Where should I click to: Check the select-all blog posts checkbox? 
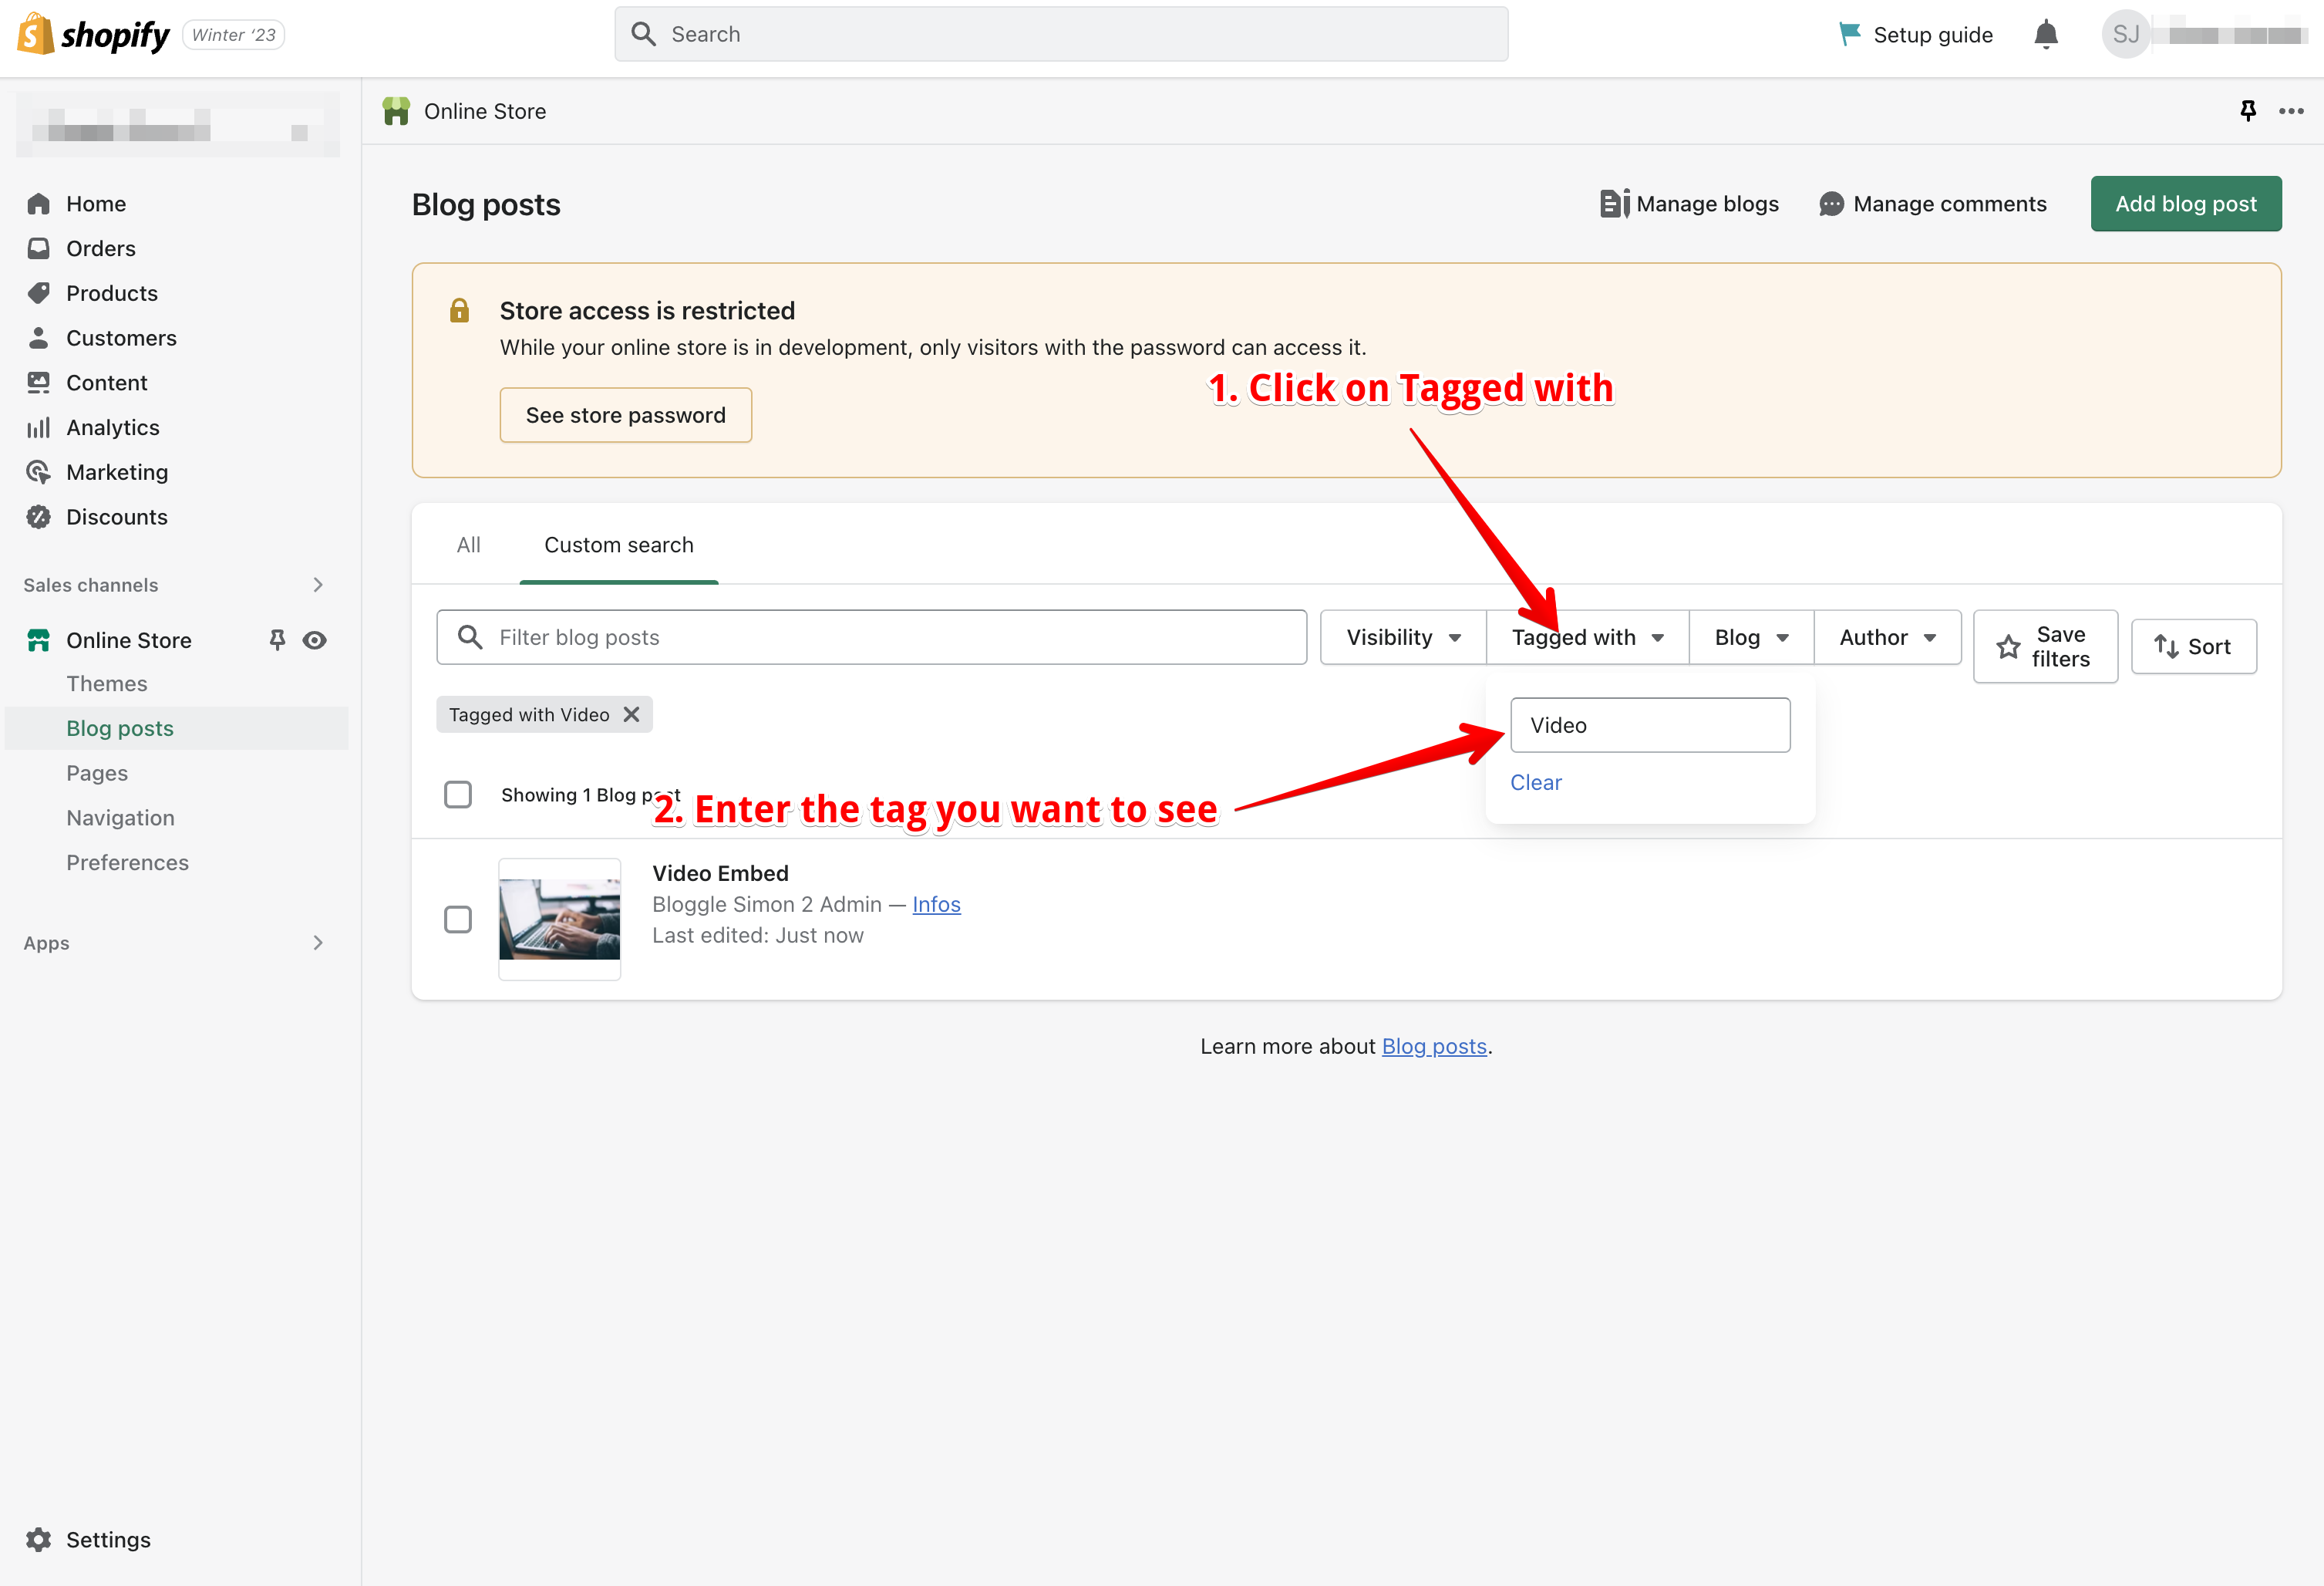458,794
